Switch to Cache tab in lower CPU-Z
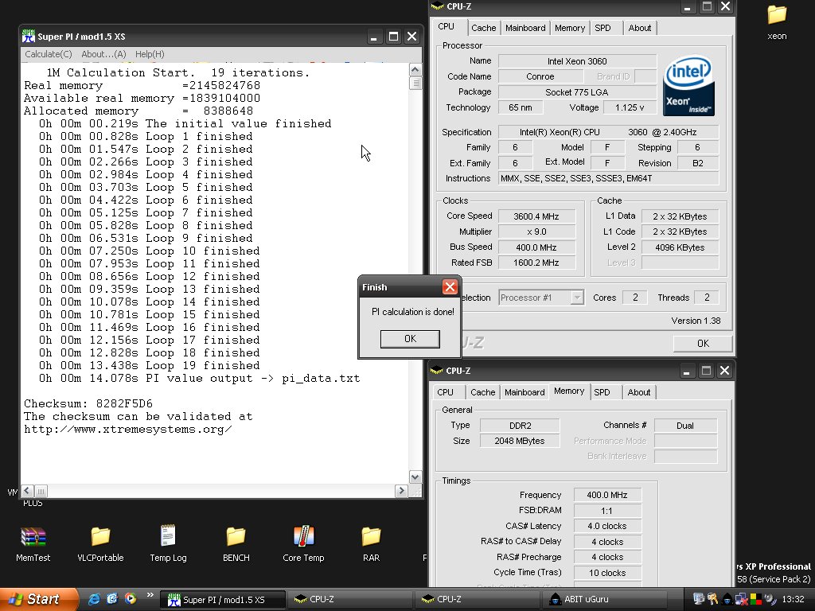This screenshot has width=815, height=611. [483, 392]
